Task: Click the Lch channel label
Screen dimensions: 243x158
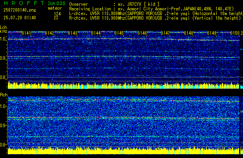Action: [x=3, y=27]
